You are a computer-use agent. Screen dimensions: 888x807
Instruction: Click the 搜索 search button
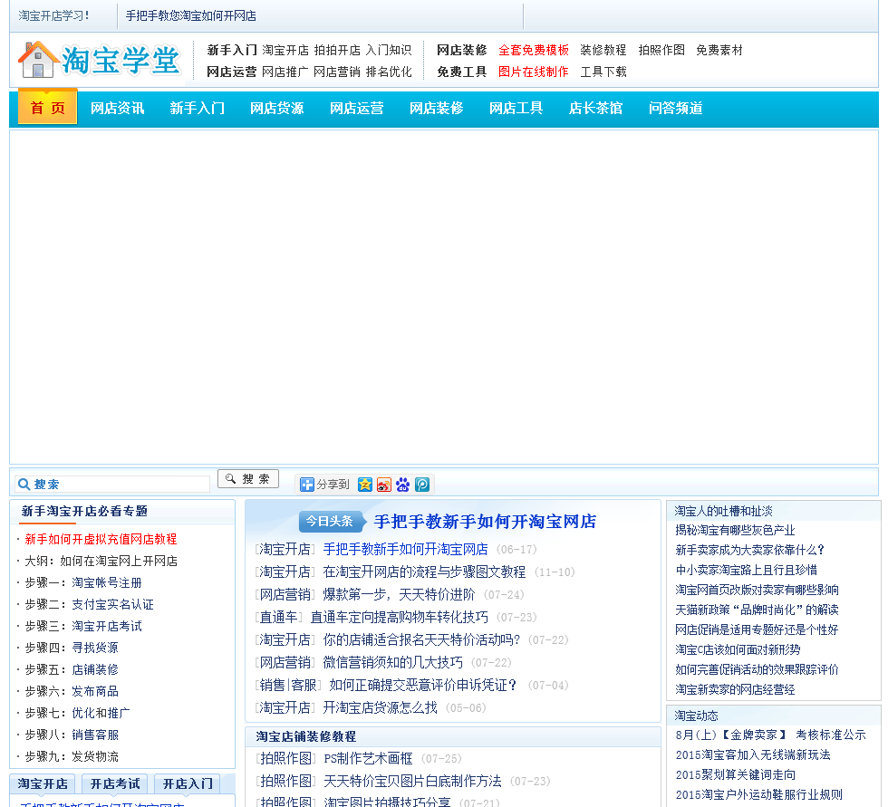(x=248, y=479)
